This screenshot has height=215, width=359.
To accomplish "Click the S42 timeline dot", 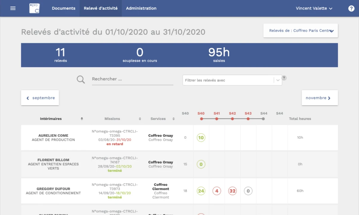I will pyautogui.click(x=232, y=119).
